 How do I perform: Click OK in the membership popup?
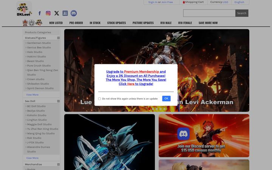(166, 99)
